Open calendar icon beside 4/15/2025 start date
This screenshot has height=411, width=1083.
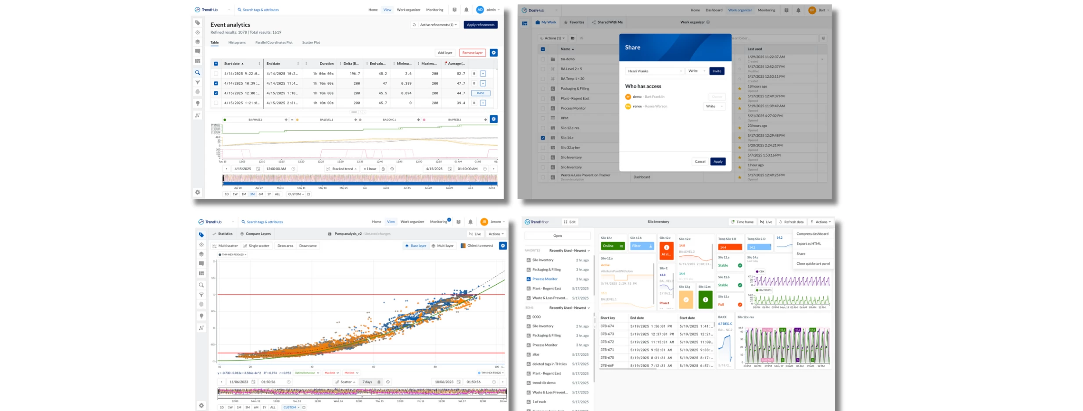point(258,169)
